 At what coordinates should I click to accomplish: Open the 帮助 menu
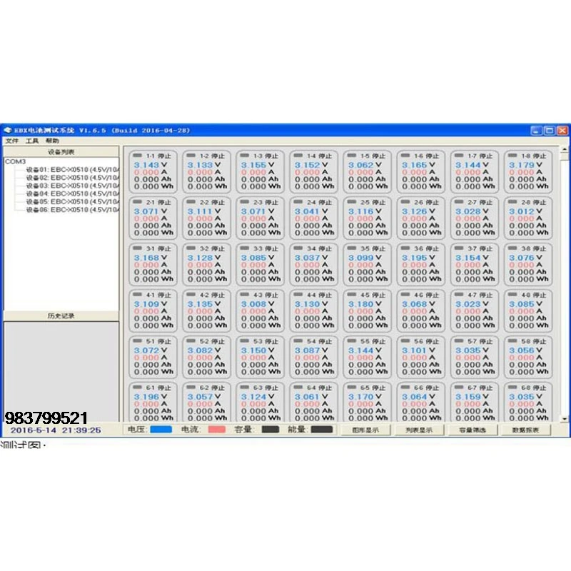click(52, 141)
